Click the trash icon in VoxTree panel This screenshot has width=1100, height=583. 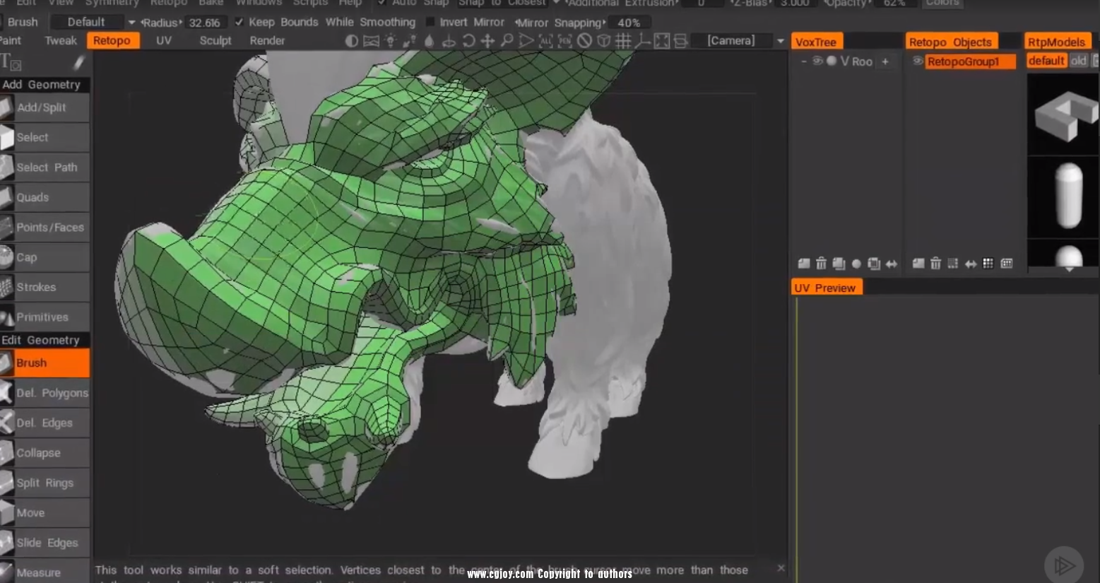click(x=821, y=264)
